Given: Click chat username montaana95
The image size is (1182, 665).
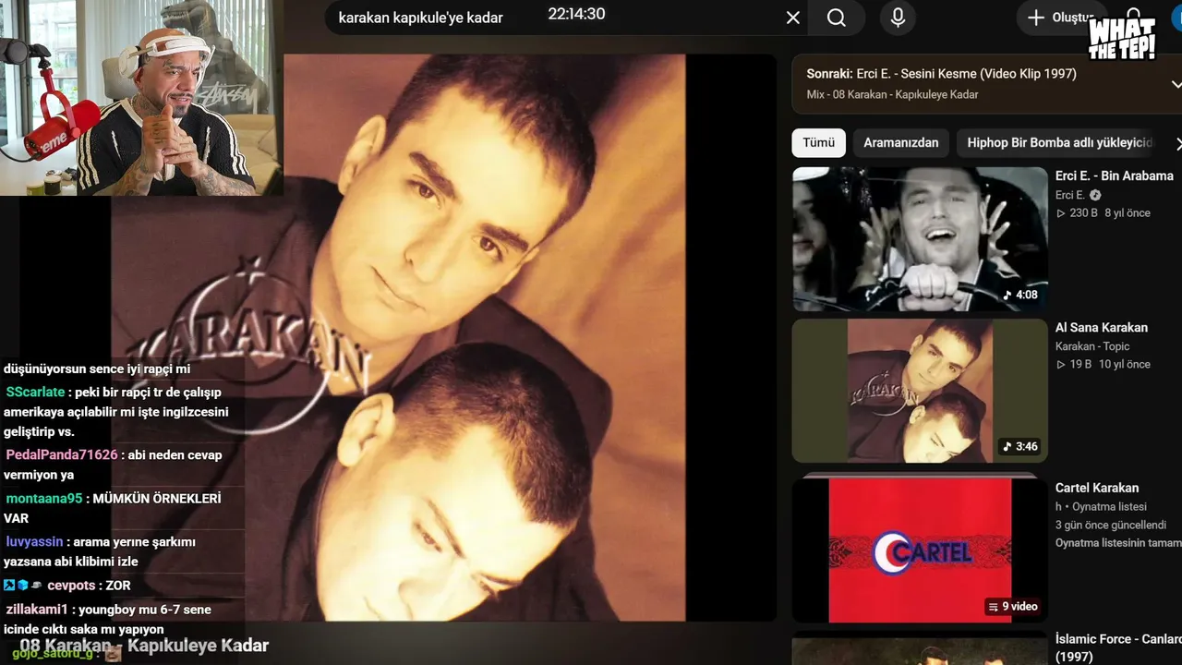Looking at the screenshot, I should (x=44, y=498).
